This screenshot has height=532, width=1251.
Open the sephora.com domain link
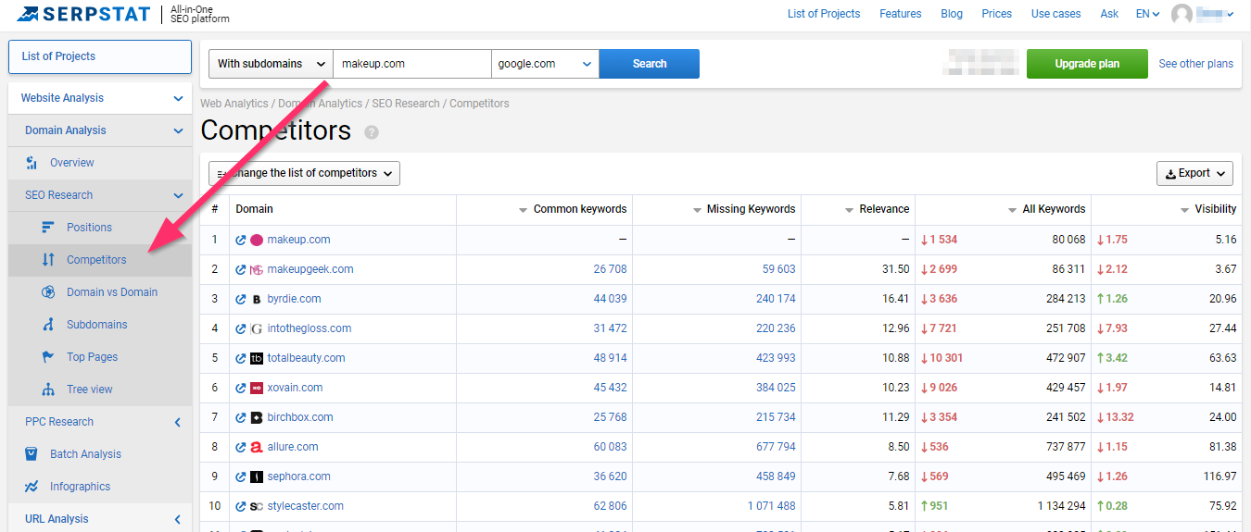[x=298, y=476]
